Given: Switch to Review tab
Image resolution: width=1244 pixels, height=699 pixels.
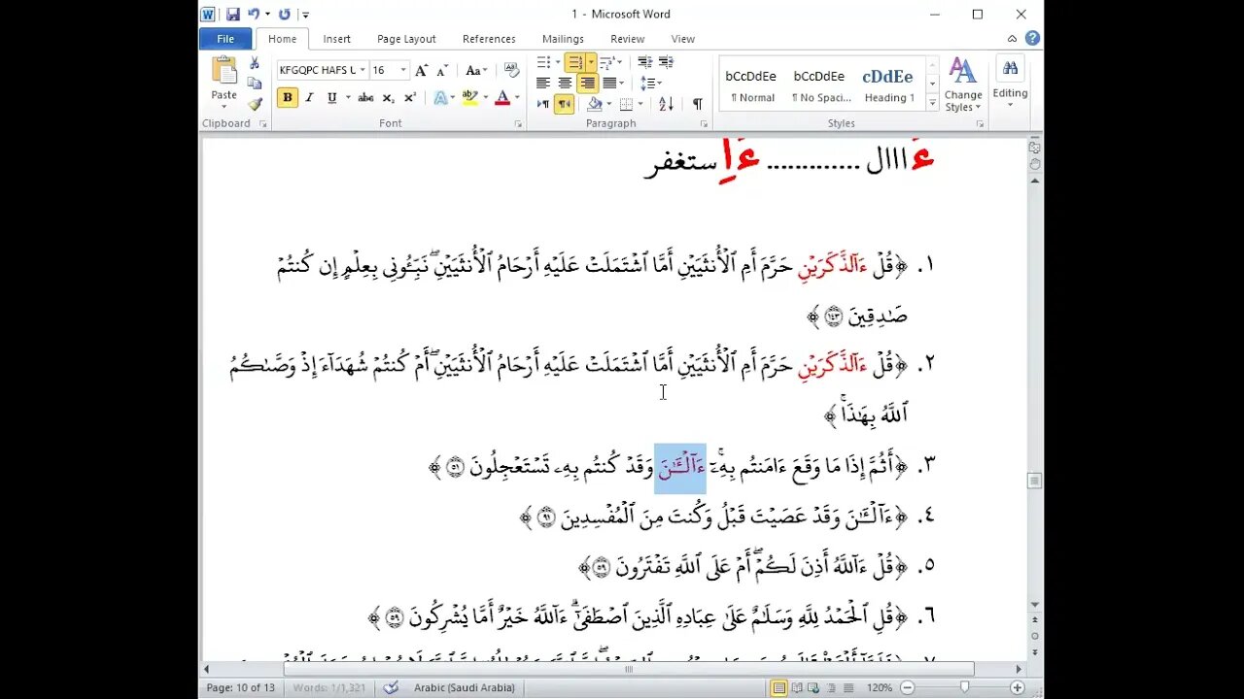Looking at the screenshot, I should pos(628,39).
